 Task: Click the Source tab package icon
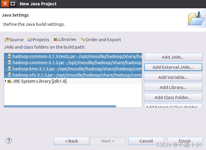pos(7,39)
